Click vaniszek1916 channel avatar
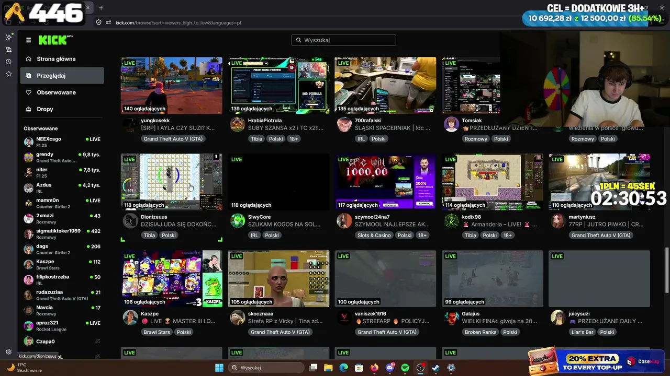The image size is (670, 376). pos(344,318)
